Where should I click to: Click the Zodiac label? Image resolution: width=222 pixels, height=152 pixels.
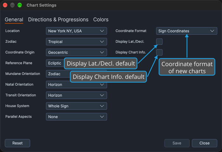11,42
